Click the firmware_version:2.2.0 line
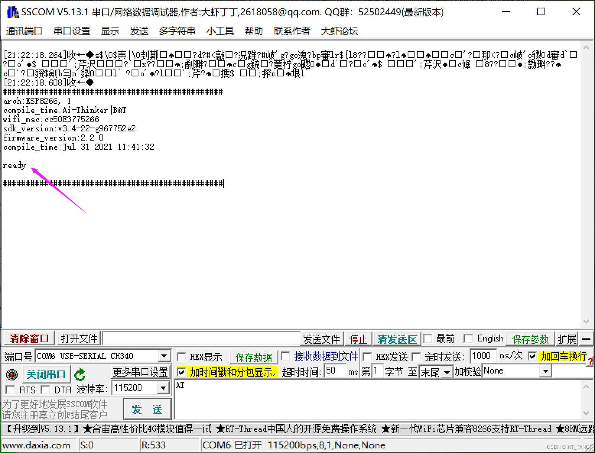The height and width of the screenshot is (453, 595). pyautogui.click(x=53, y=138)
